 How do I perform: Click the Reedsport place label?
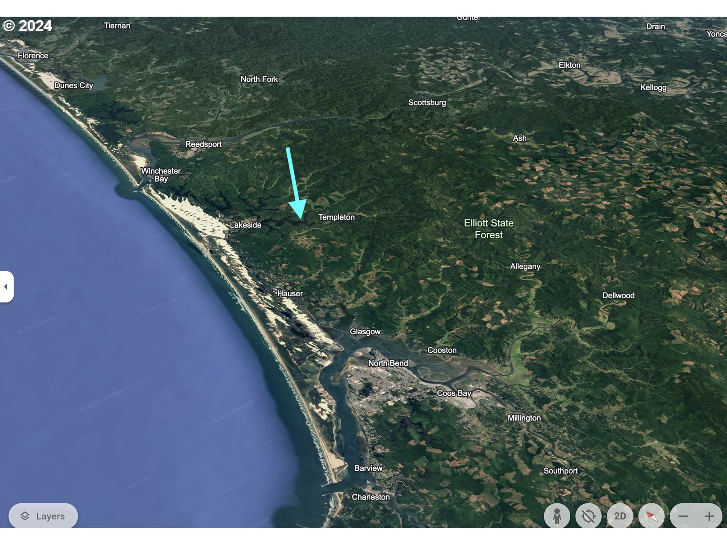pyautogui.click(x=203, y=144)
